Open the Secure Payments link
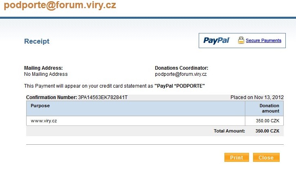 pyautogui.click(x=263, y=40)
